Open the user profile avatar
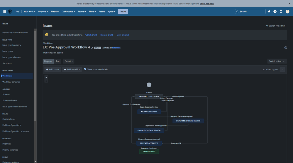This screenshot has width=293, height=163. (287, 12)
